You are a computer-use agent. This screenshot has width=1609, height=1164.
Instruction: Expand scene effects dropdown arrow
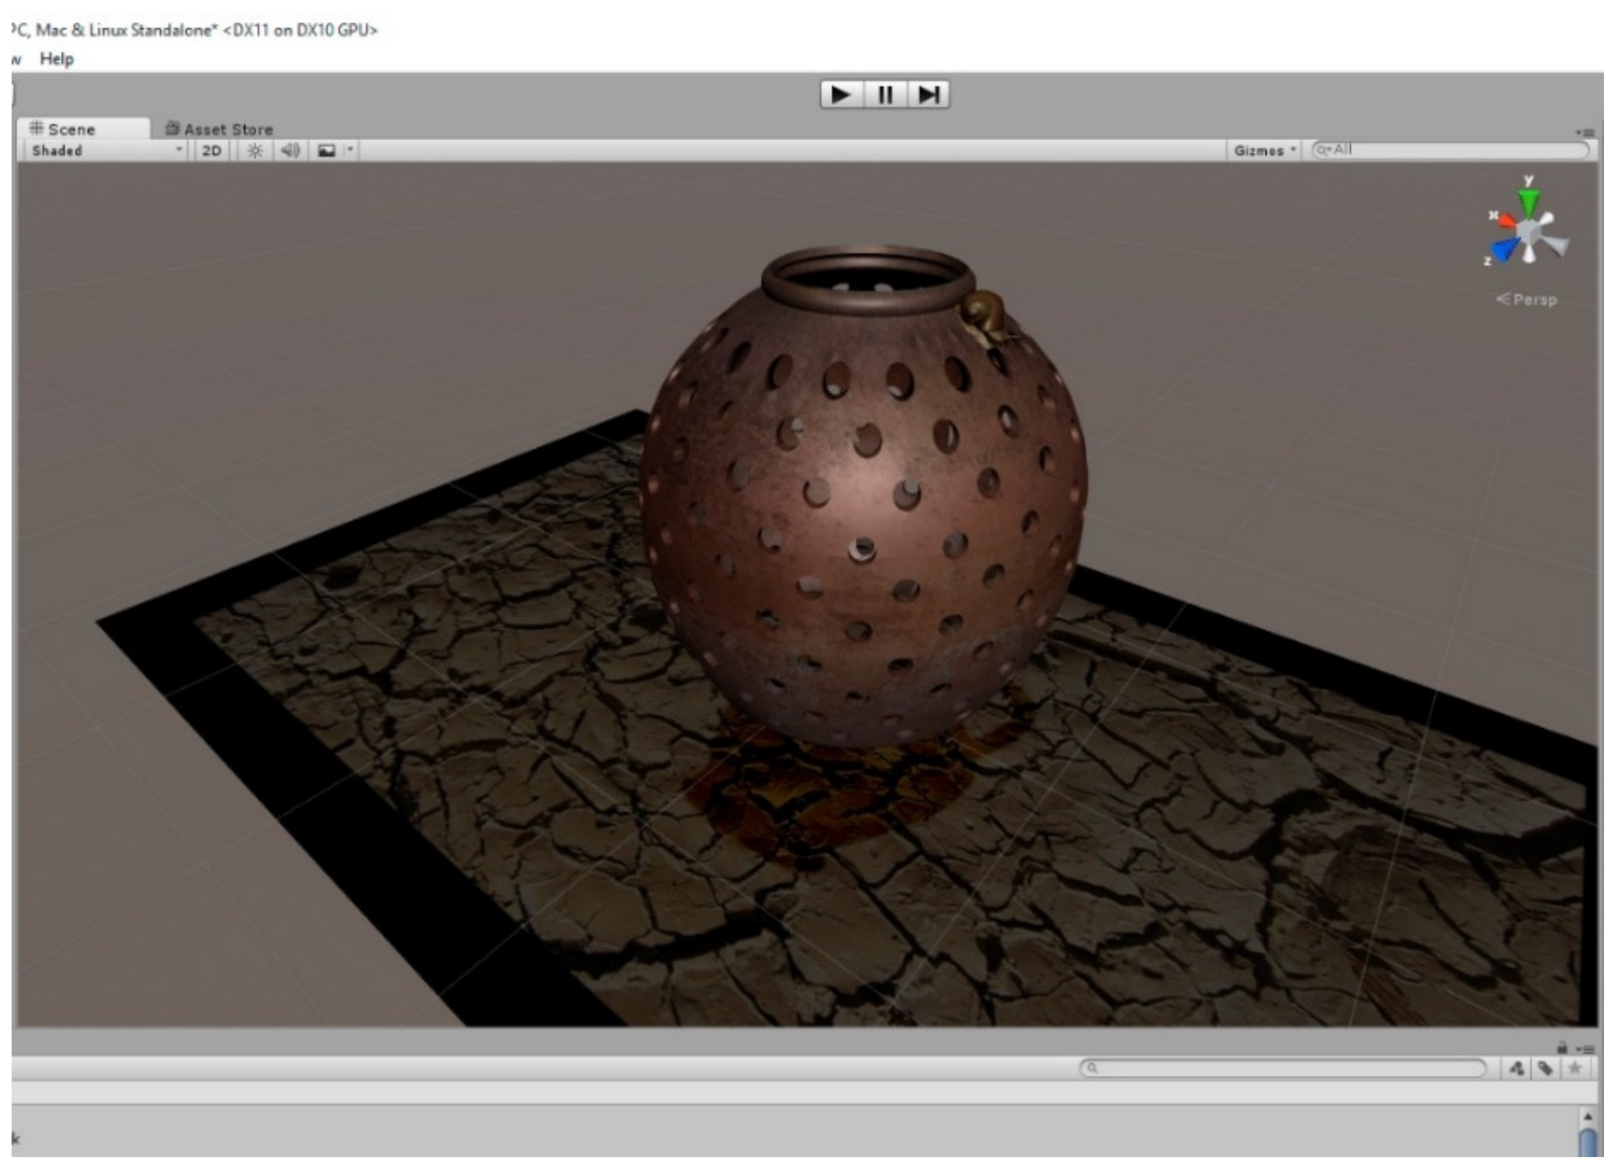(x=350, y=150)
